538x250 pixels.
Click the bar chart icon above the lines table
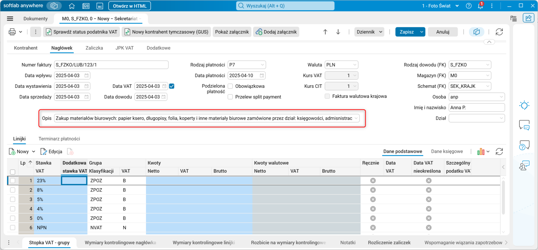pos(481,152)
